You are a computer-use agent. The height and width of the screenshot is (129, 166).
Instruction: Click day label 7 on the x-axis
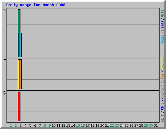click(40, 125)
